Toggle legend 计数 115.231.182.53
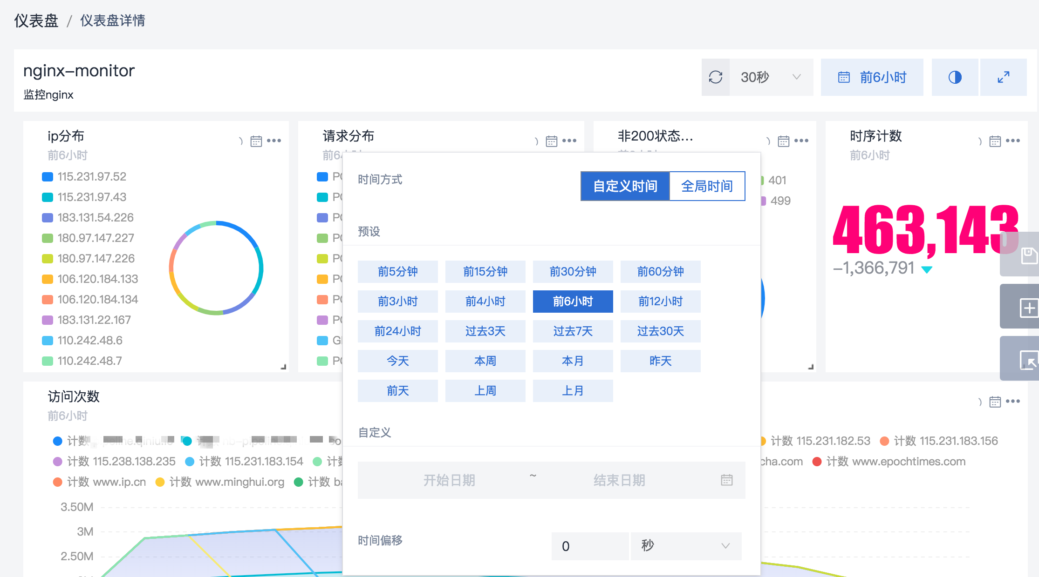Screen dimensions: 1039x577 click(815, 441)
